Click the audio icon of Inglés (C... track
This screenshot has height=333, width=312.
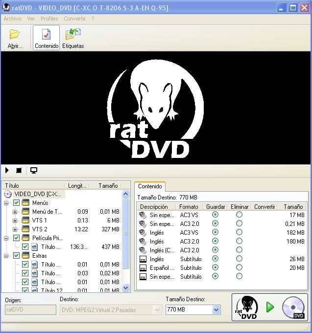tap(143, 250)
